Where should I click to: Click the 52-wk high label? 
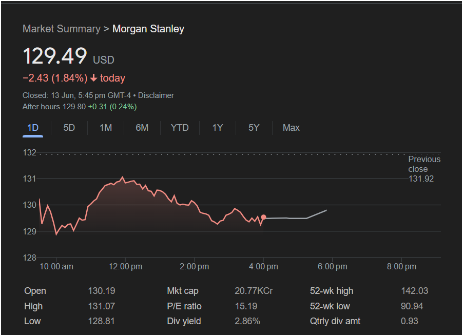[332, 291]
